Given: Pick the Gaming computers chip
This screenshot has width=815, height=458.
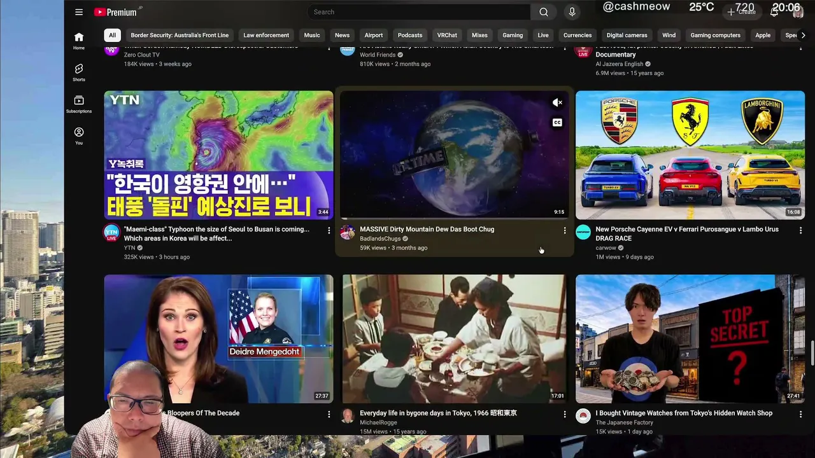Looking at the screenshot, I should (x=716, y=36).
